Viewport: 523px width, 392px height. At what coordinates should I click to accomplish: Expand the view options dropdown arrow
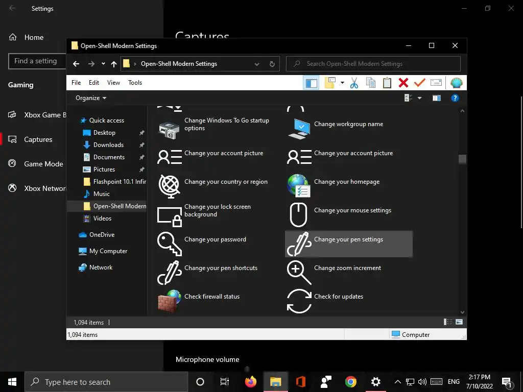[x=420, y=98]
